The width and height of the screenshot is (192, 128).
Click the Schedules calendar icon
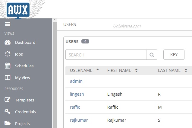pos(8,66)
